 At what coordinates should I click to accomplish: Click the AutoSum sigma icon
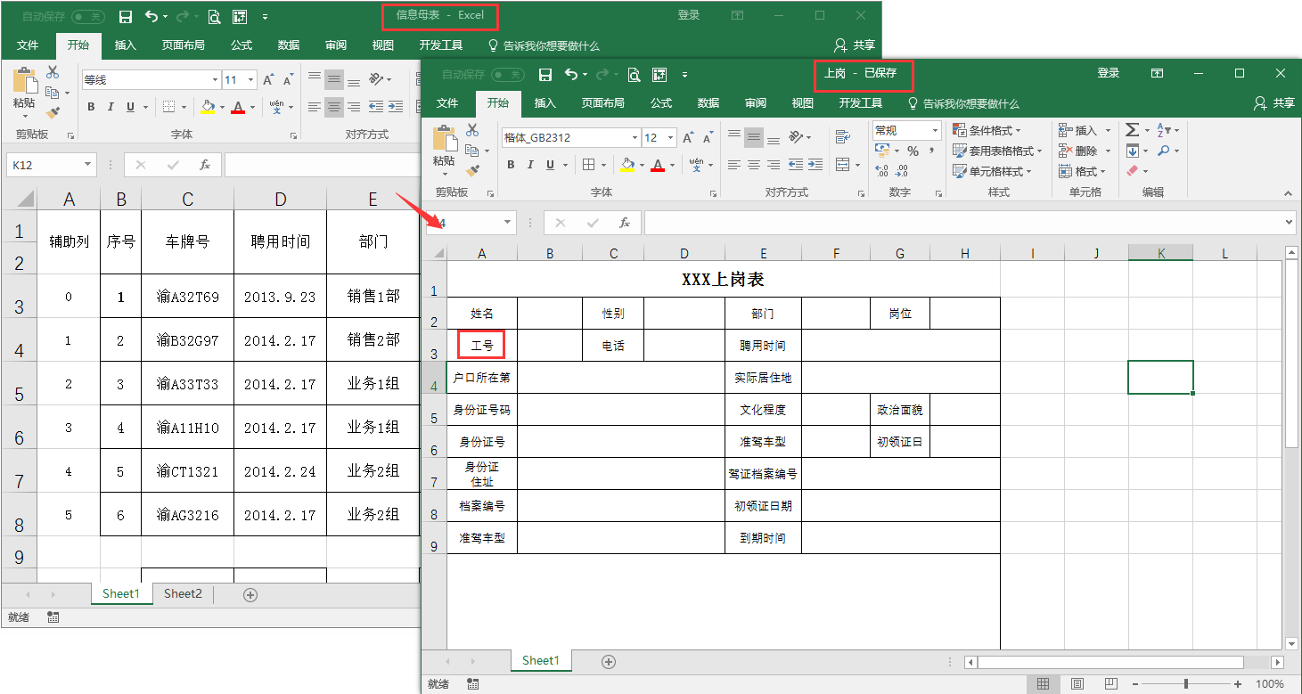[1131, 130]
